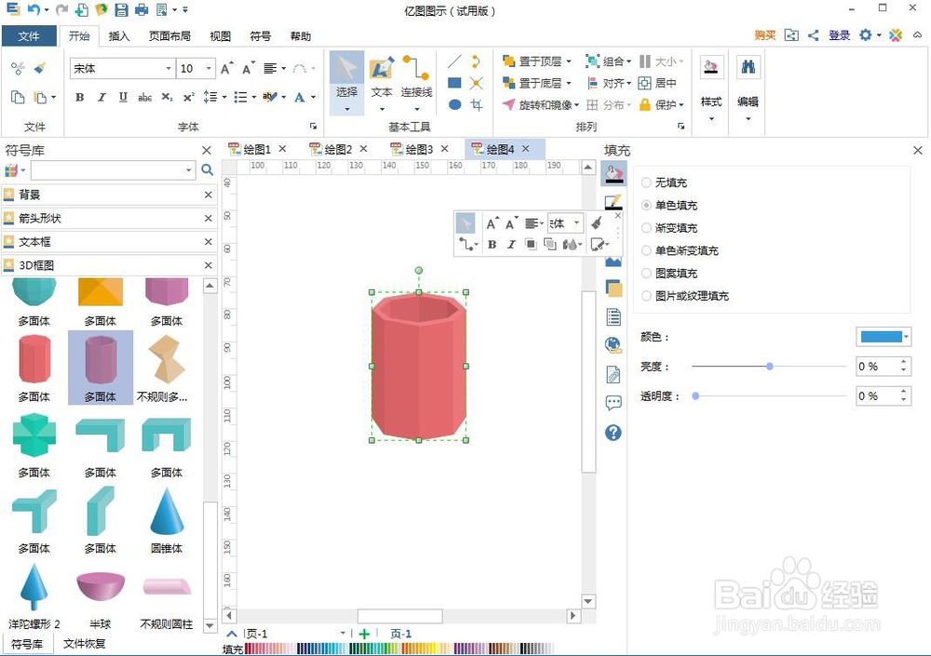
Task: Switch to the 绘图2 tab
Action: pos(336,148)
